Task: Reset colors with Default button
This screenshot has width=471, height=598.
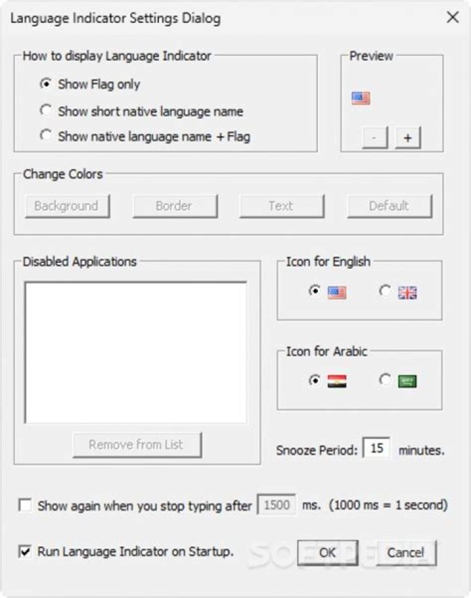Action: pyautogui.click(x=389, y=206)
